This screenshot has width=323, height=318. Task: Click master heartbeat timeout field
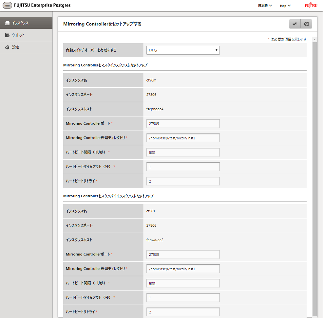tap(183, 167)
